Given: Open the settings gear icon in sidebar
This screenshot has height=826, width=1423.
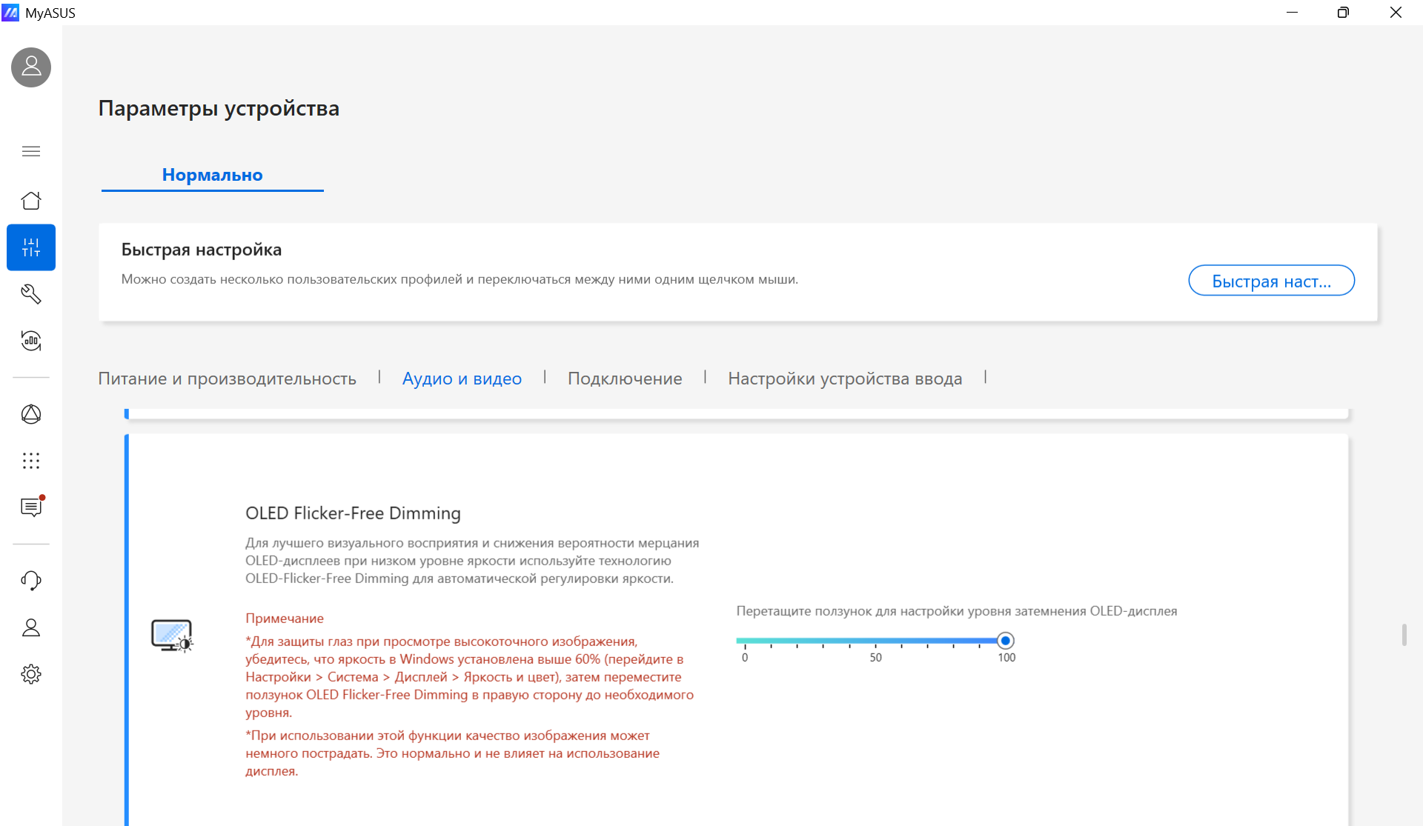Looking at the screenshot, I should [x=31, y=674].
